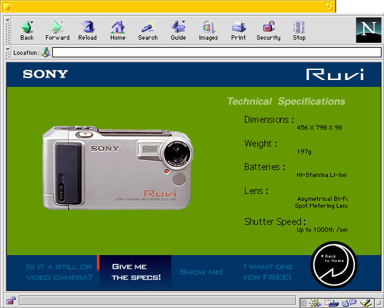Open Composer from the component bar

(366, 303)
